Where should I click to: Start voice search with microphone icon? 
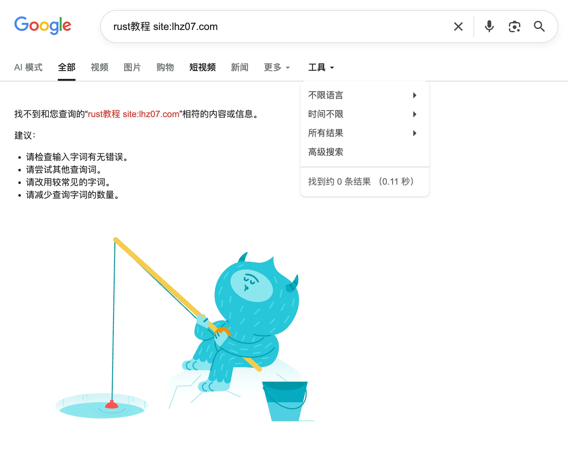pyautogui.click(x=489, y=27)
